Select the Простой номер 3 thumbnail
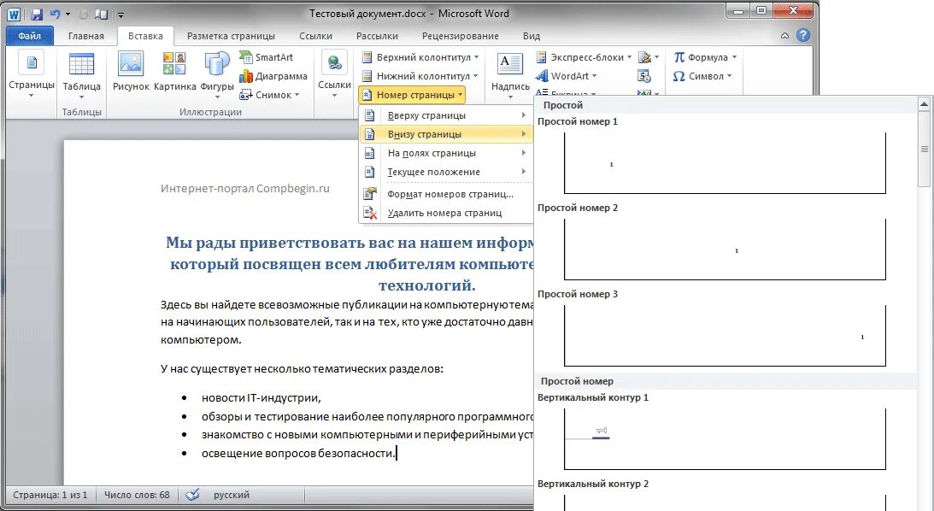 point(725,335)
